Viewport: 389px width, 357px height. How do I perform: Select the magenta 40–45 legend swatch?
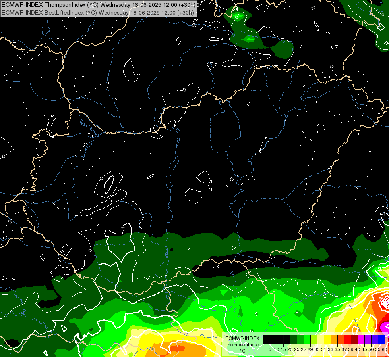[x=361, y=340]
